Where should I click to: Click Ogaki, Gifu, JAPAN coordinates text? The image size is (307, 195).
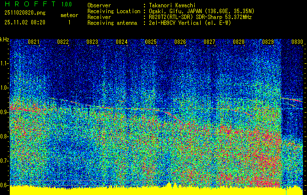point(202,11)
